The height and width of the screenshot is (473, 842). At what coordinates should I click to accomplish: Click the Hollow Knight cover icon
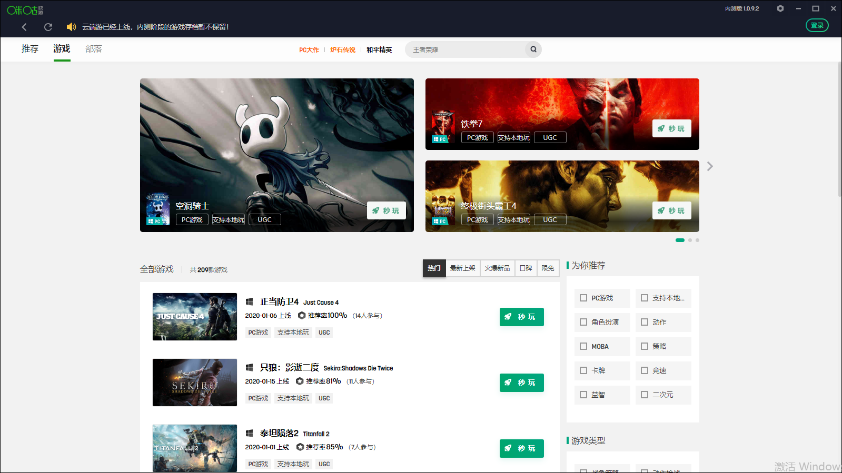158,209
